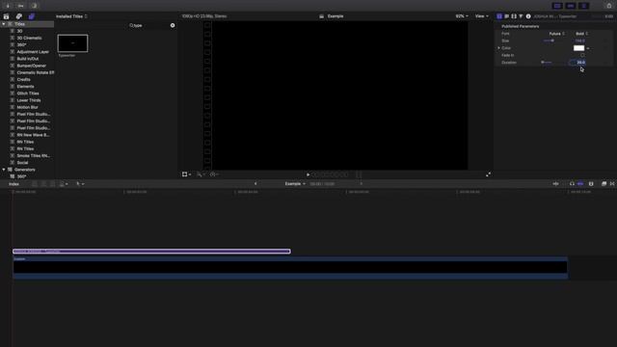
Task: Open clip appearance options icon
Action: [x=591, y=184]
